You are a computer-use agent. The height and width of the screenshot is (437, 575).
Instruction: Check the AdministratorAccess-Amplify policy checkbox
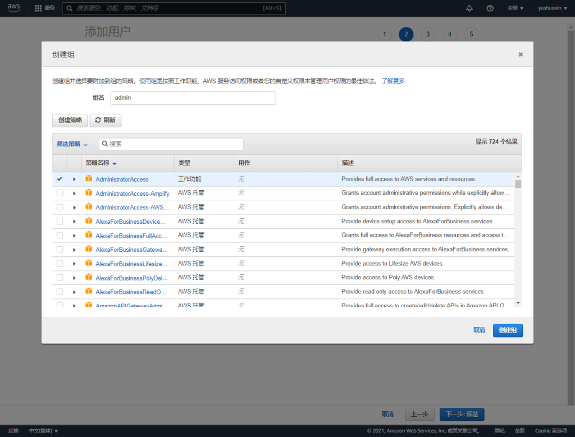point(60,193)
